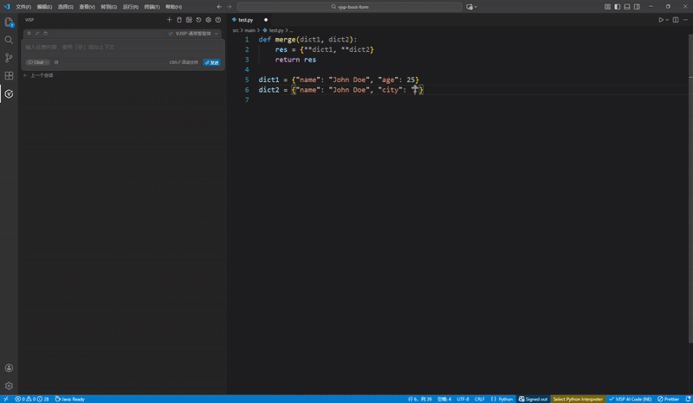The image size is (693, 403).
Task: Open VJSP chat history icon
Action: 198,19
